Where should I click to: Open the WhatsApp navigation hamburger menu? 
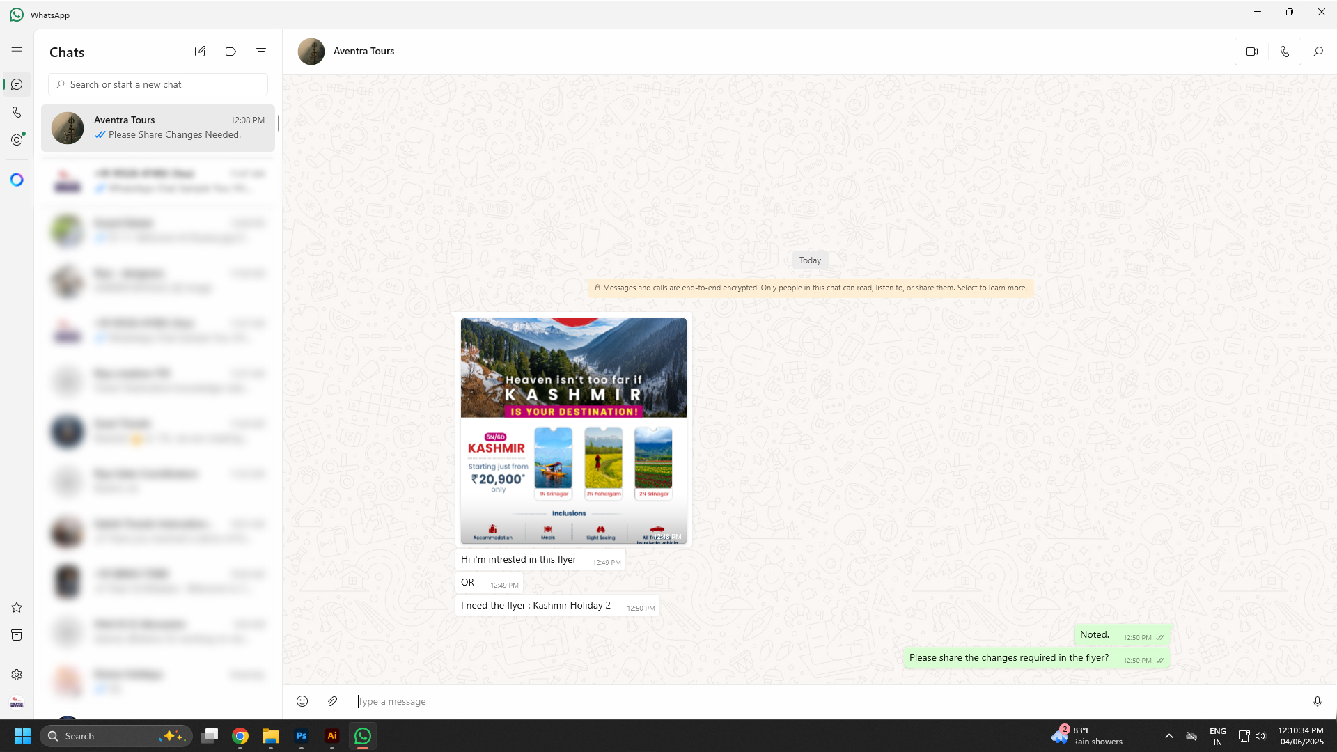17,51
